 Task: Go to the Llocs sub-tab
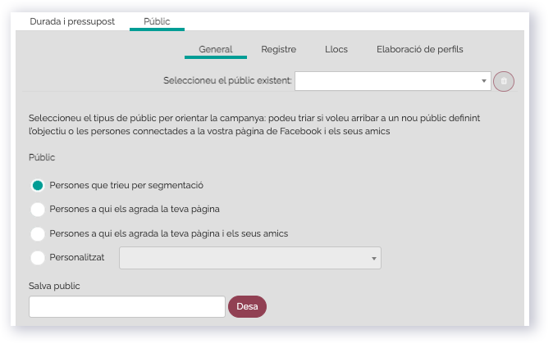336,49
